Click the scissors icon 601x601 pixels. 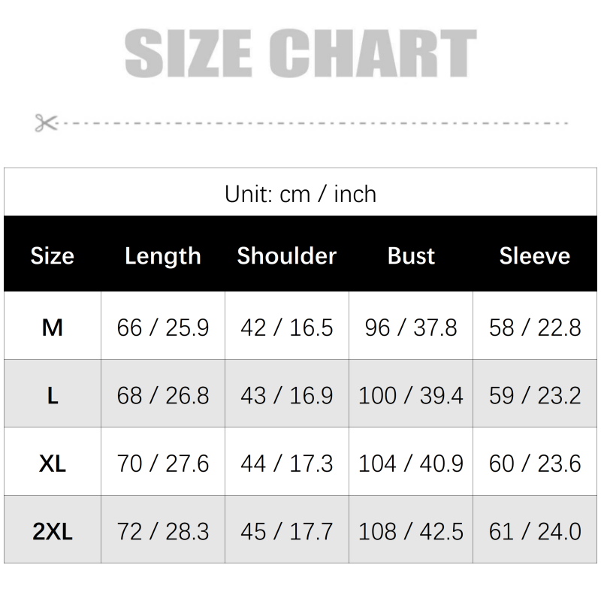click(46, 122)
